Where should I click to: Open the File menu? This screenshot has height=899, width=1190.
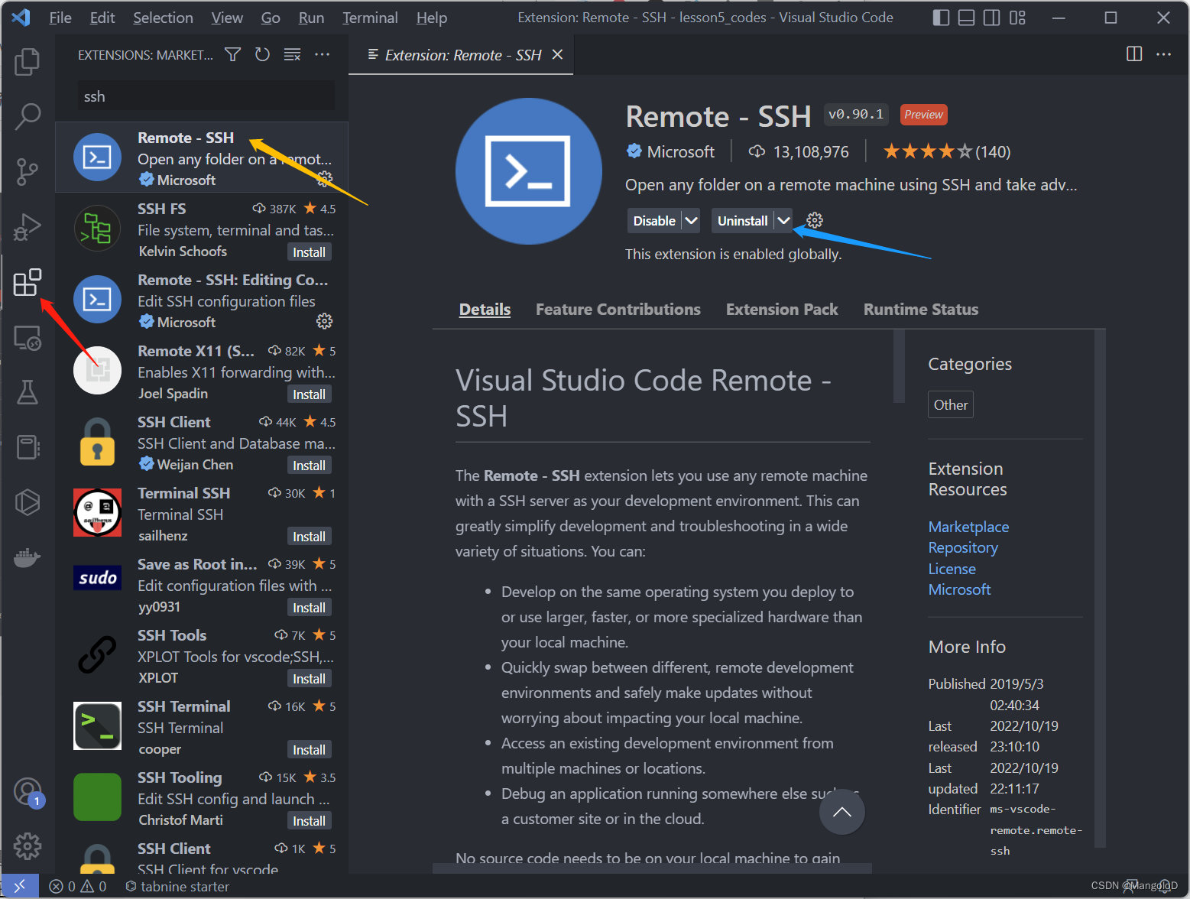click(60, 18)
